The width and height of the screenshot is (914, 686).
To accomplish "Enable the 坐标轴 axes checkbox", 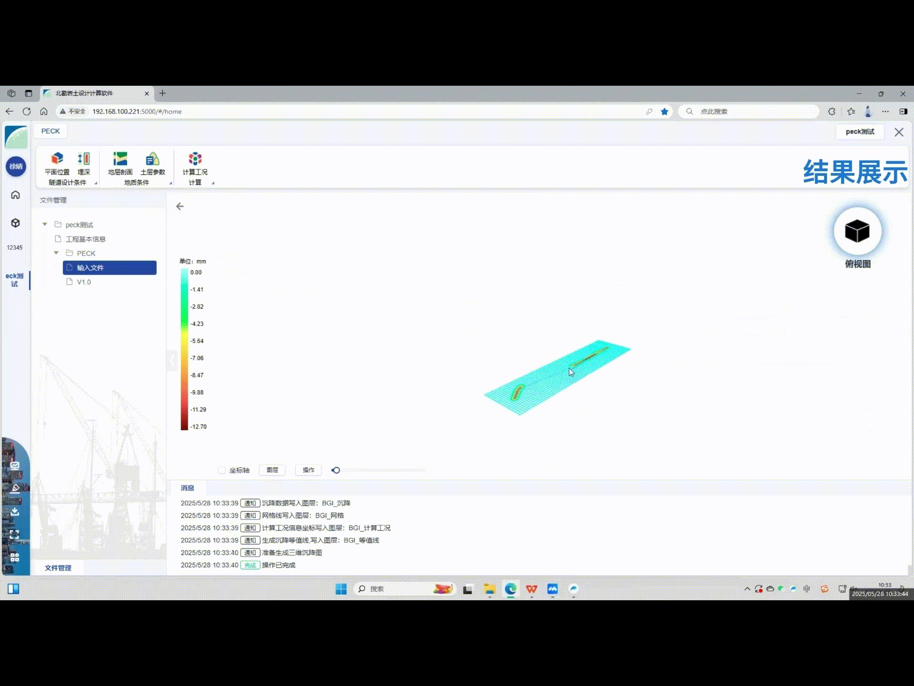I will click(x=222, y=470).
